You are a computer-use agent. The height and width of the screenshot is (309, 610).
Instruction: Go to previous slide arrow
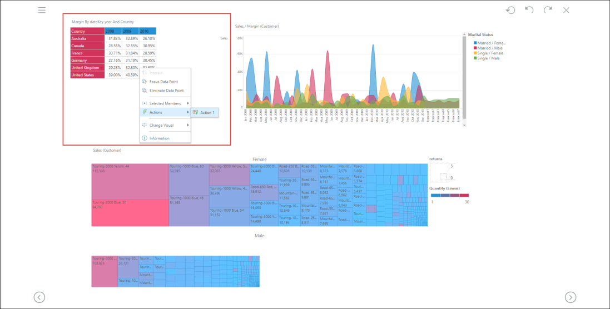pyautogui.click(x=39, y=297)
